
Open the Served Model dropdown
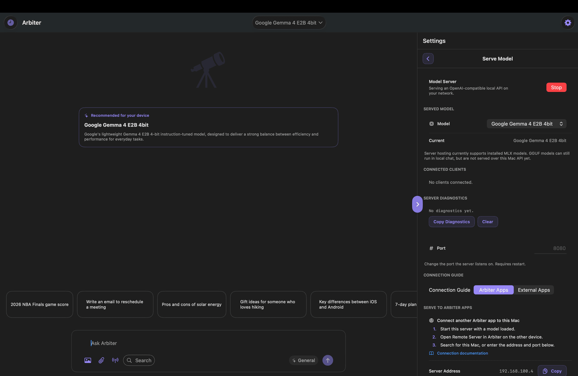[x=527, y=124]
